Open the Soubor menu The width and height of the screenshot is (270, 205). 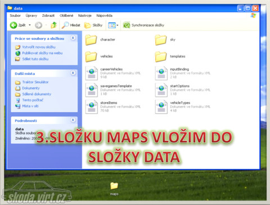15,16
